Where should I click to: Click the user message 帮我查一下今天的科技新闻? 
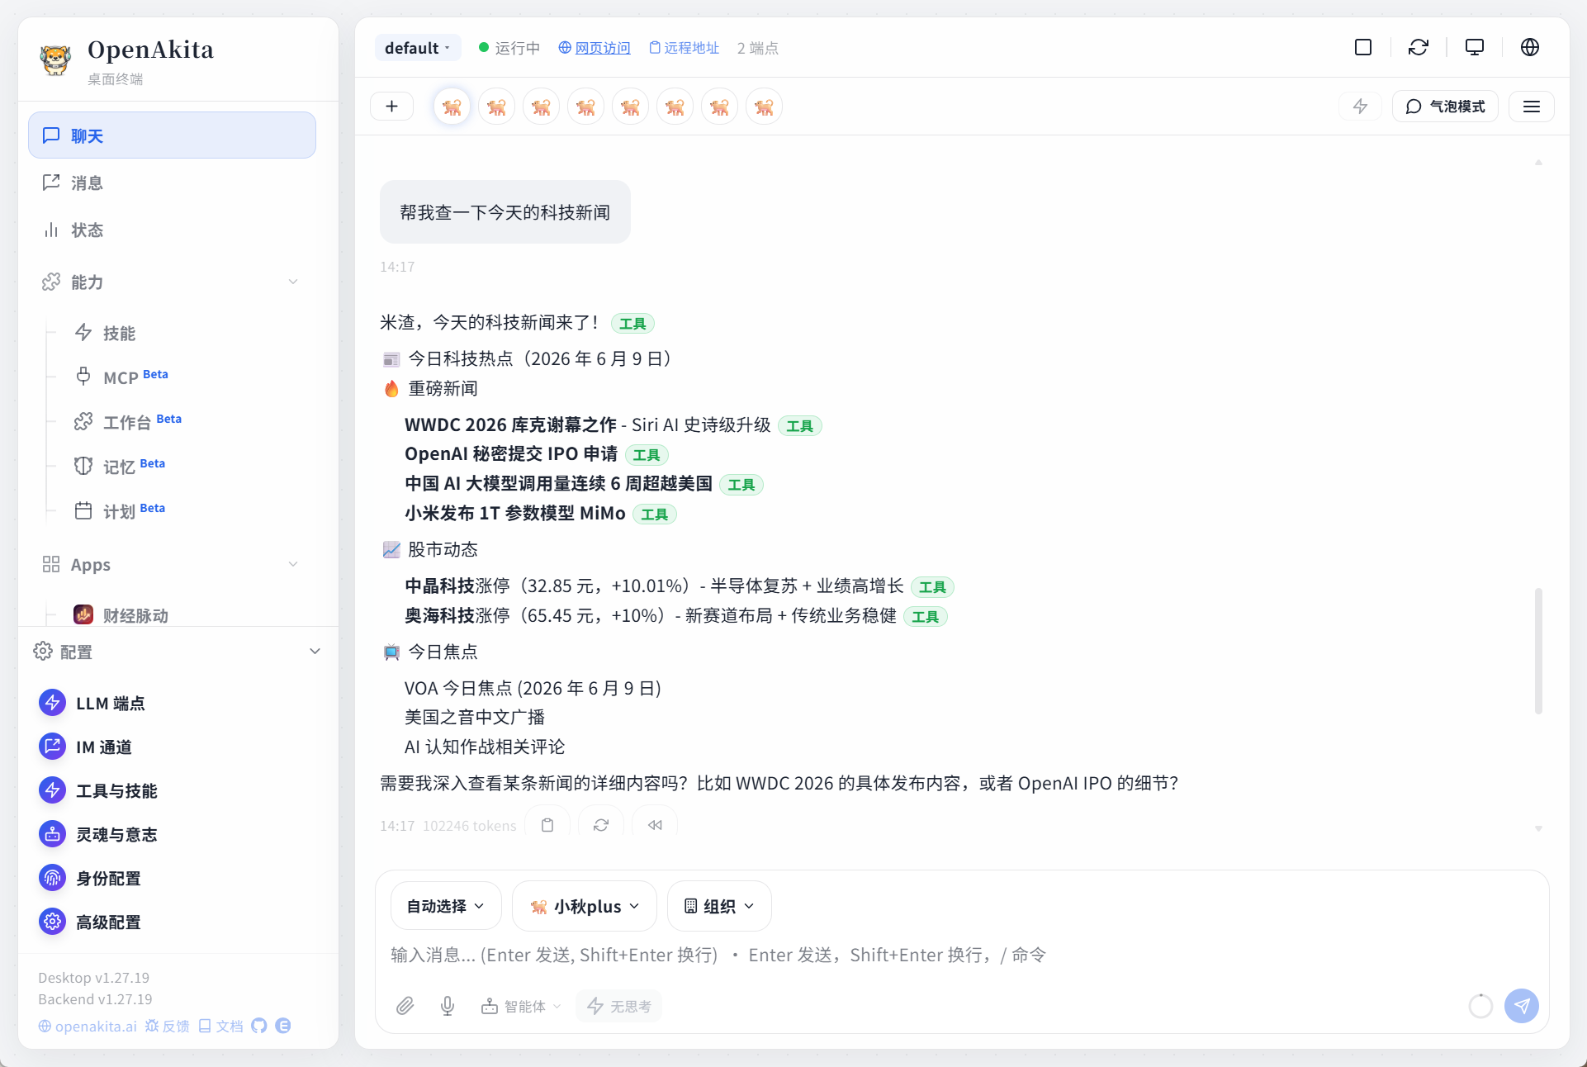pyautogui.click(x=505, y=212)
